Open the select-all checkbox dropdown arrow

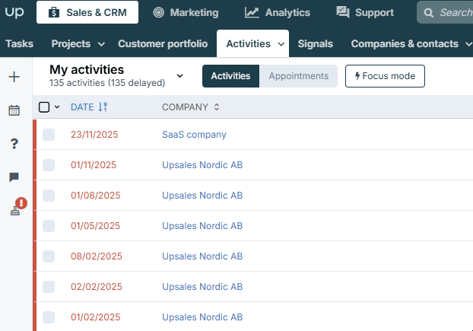[x=57, y=107]
